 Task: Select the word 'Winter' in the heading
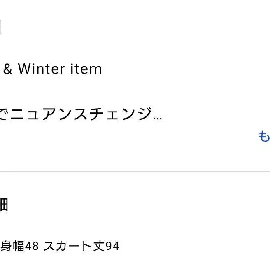point(41,69)
